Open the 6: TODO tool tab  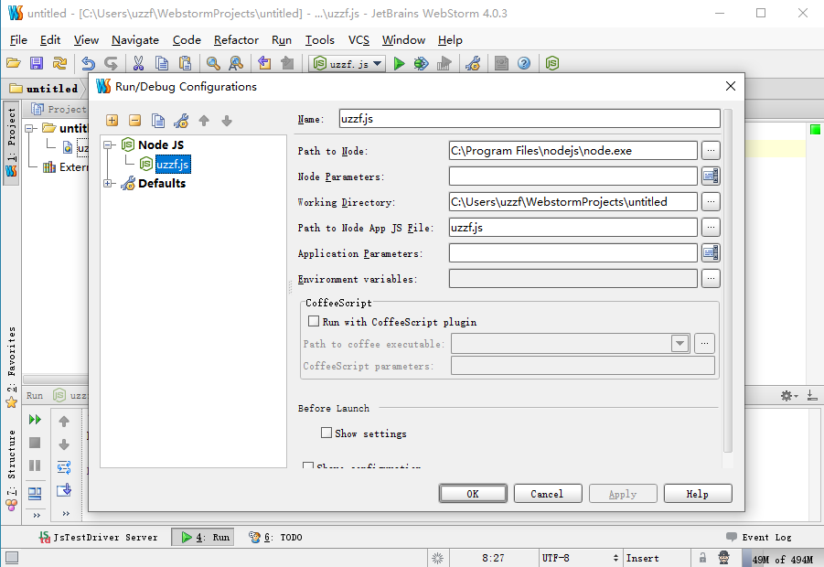275,537
